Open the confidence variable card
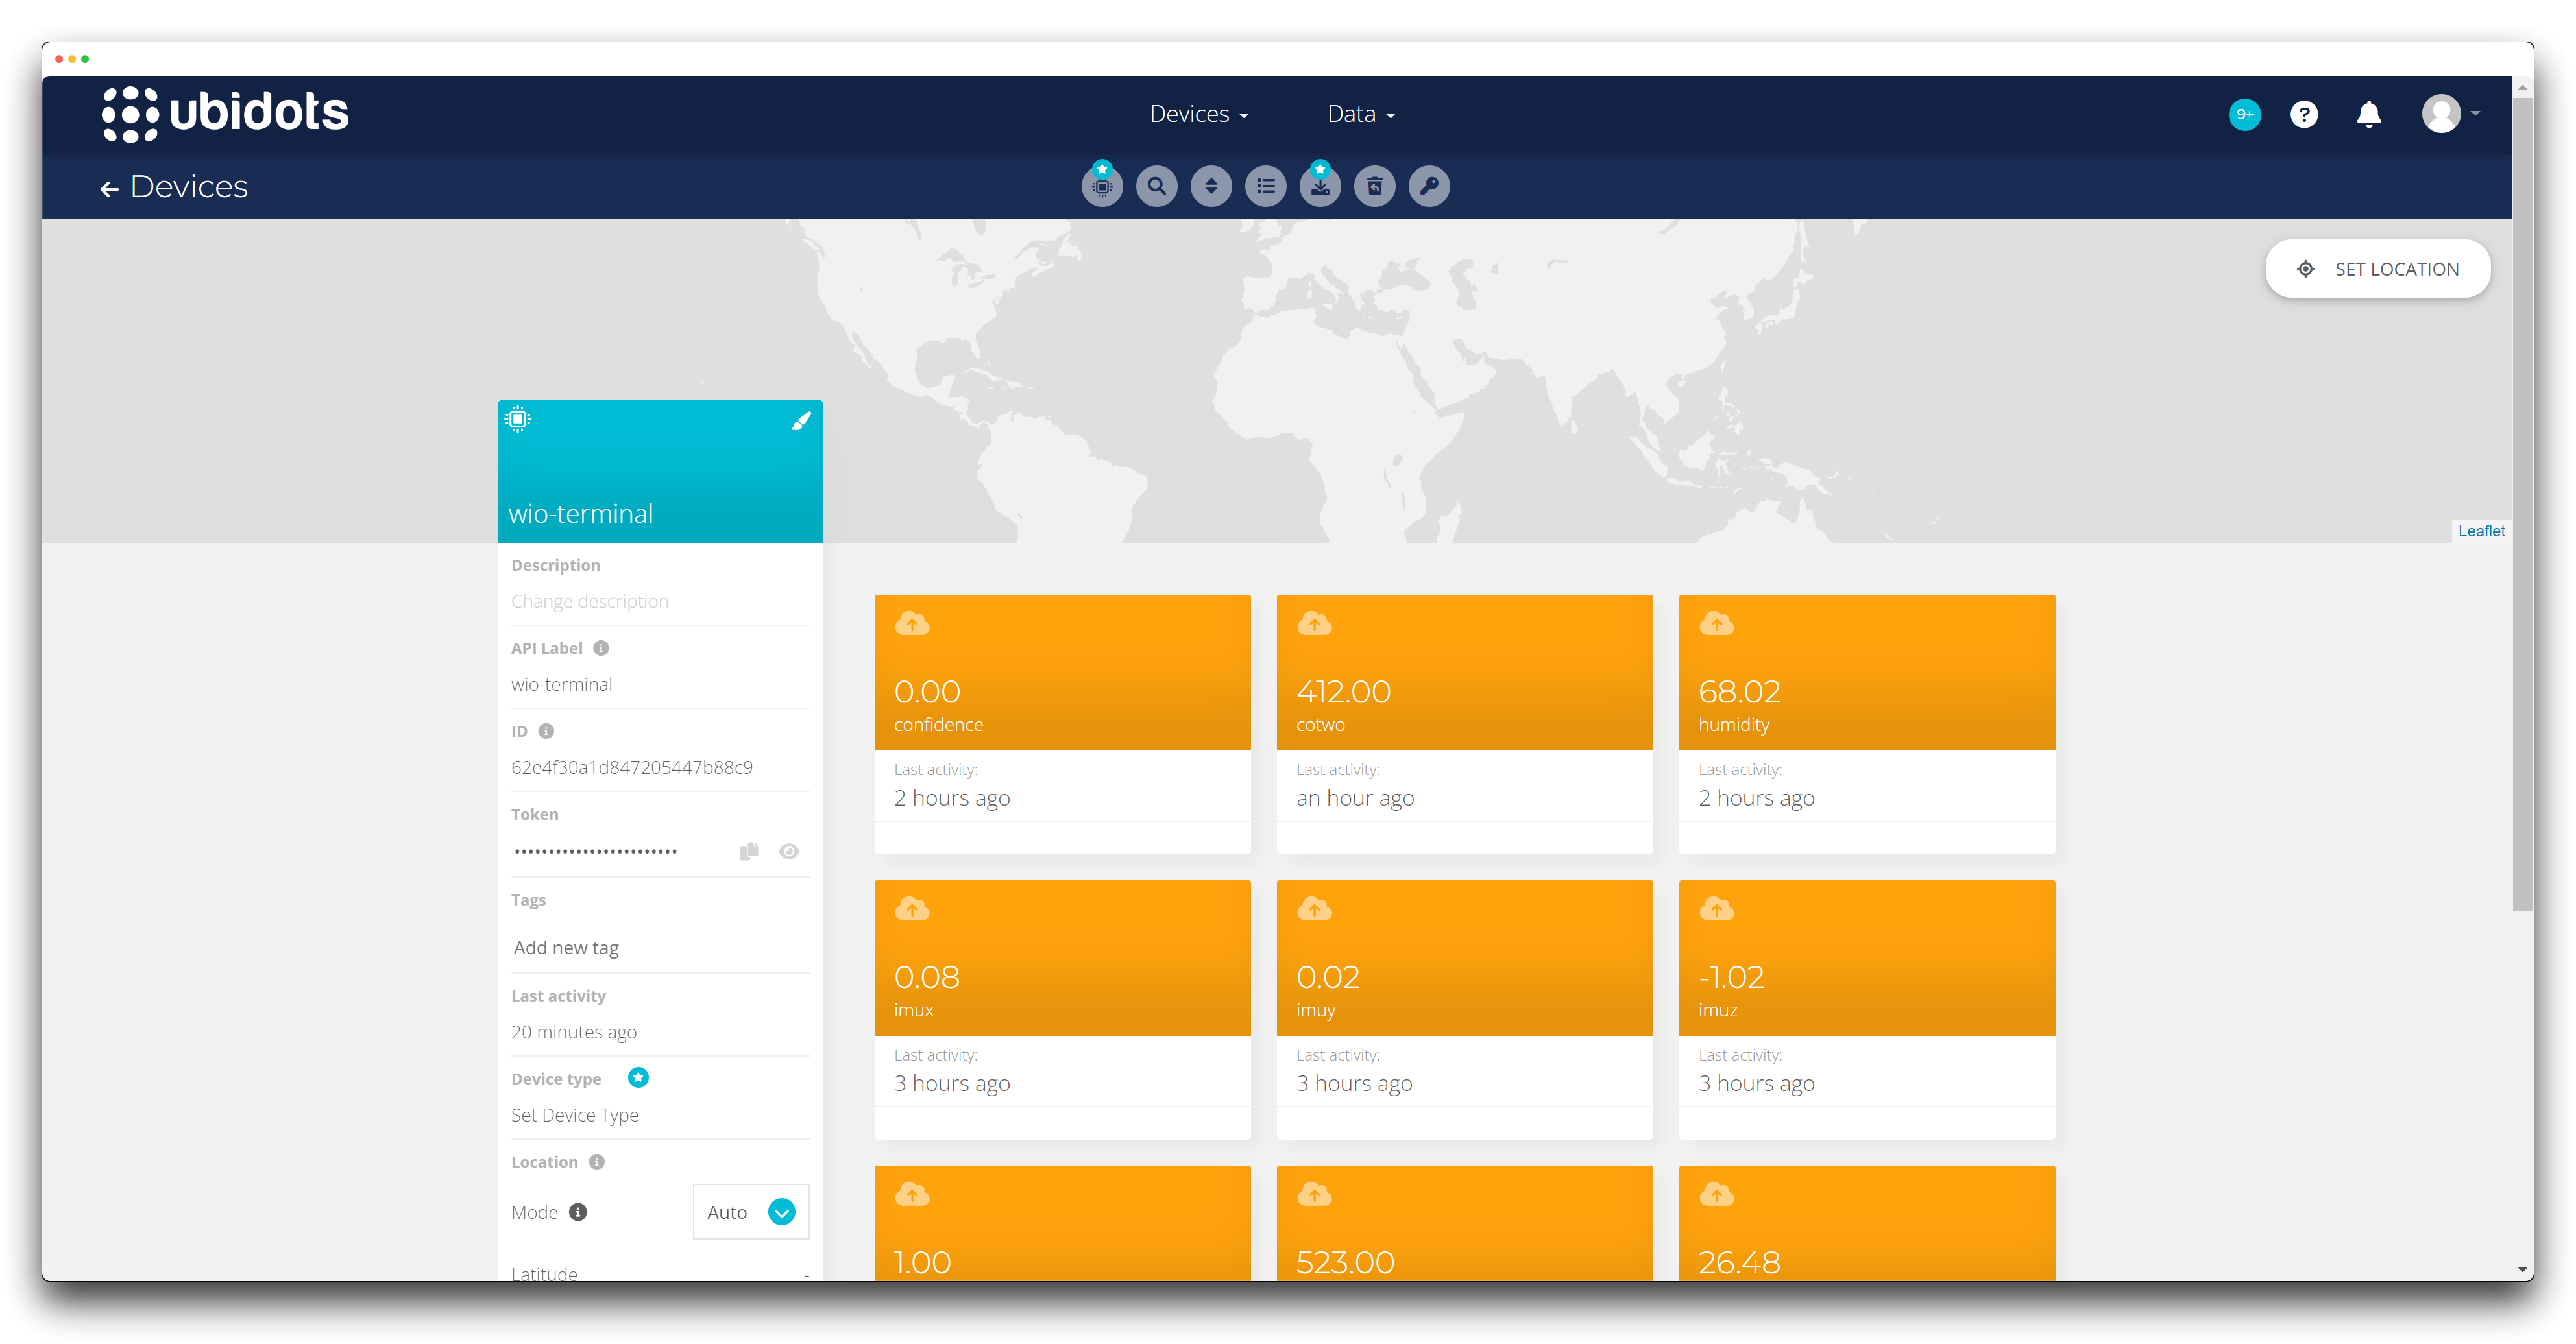Viewport: 2576px width, 1344px height. [x=1062, y=723]
